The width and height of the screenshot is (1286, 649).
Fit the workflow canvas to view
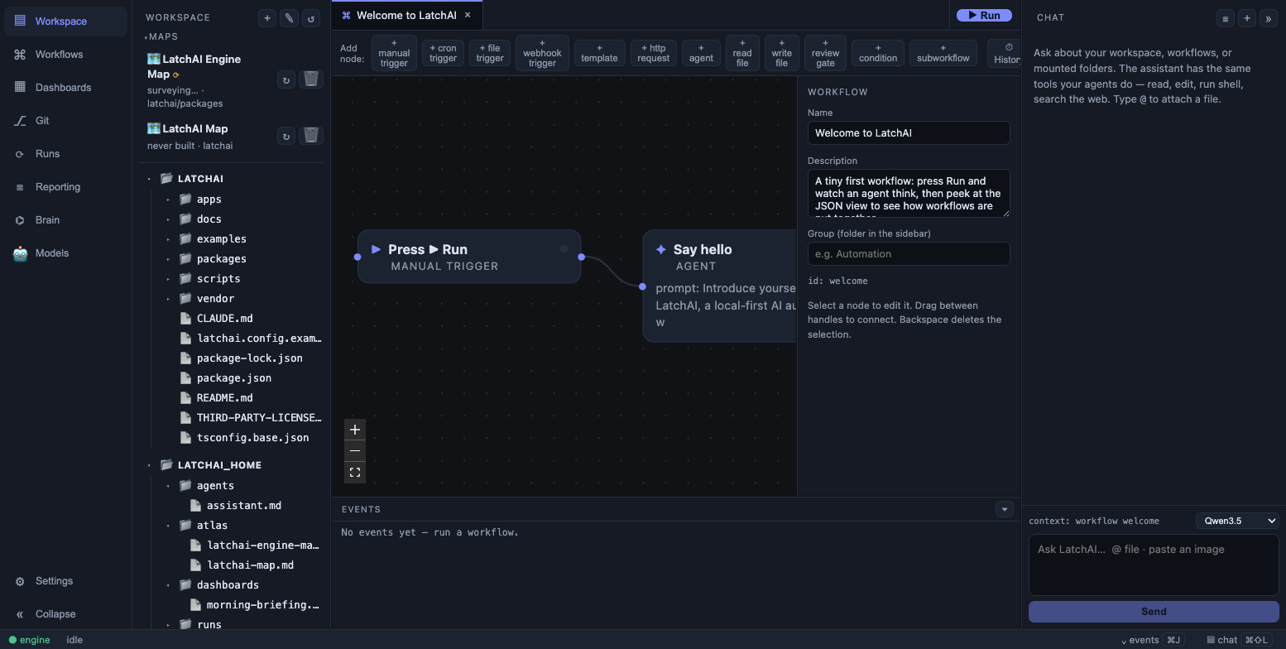[x=355, y=473]
